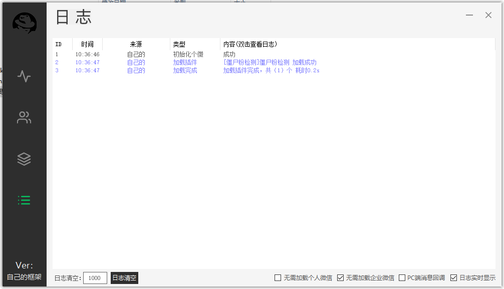The height and width of the screenshot is (289, 504).
Task: Open the layers/plugins sidebar icon
Action: coord(24,159)
